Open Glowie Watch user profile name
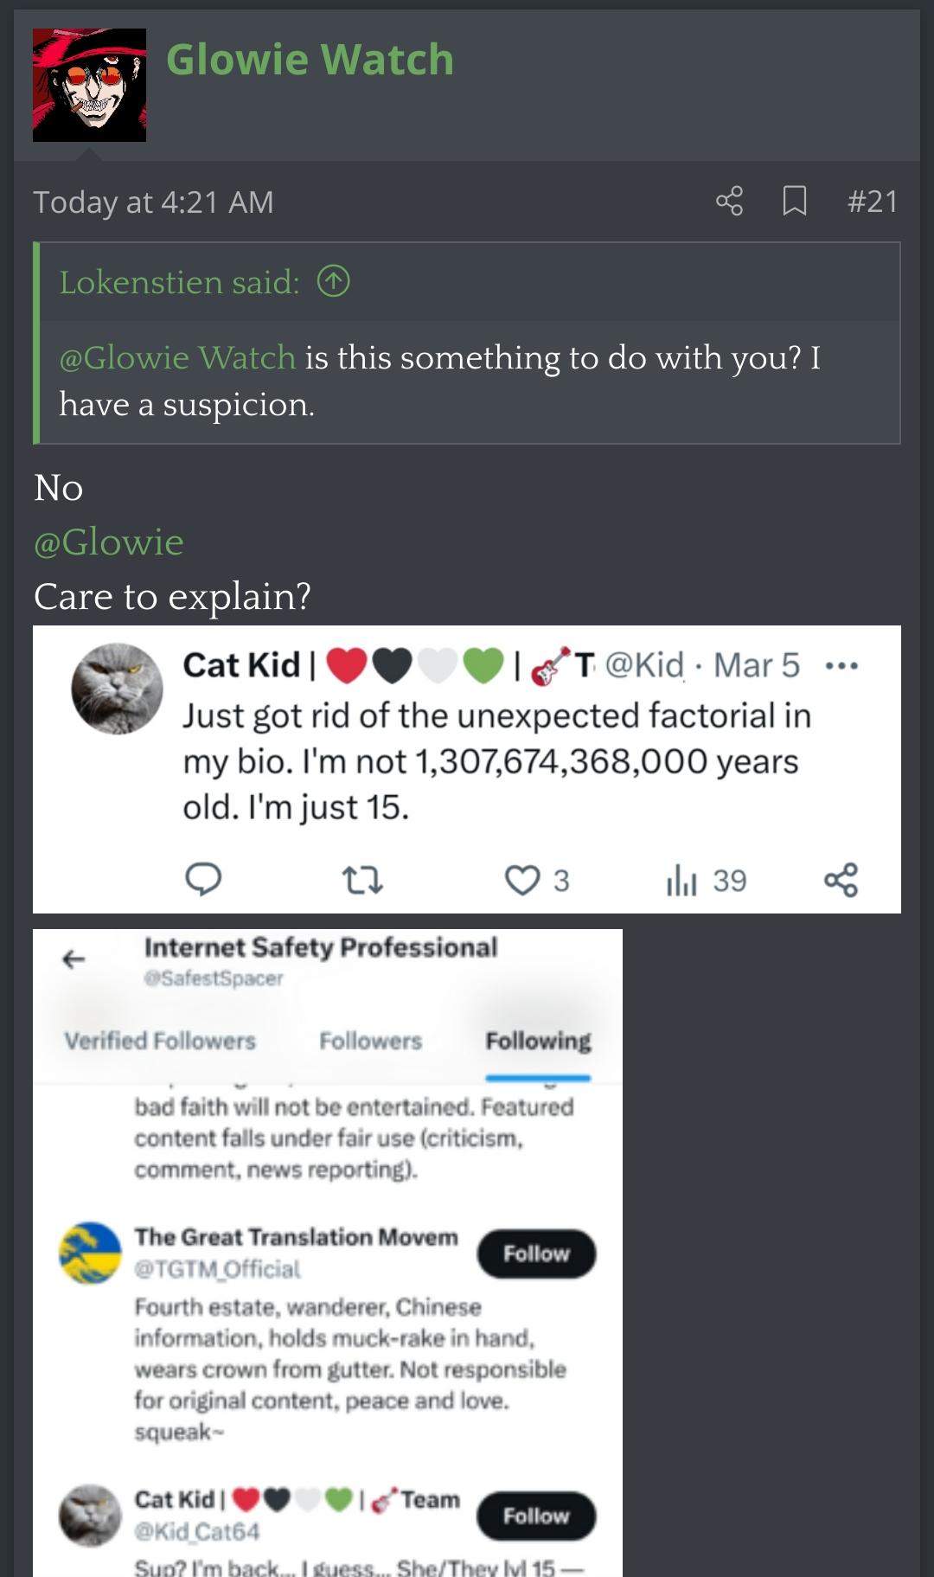Image resolution: width=934 pixels, height=1577 pixels. (310, 60)
